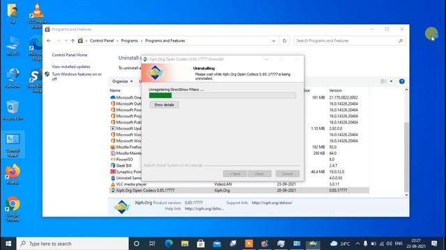
Task: Open Control Panel Home link
Action: 70,55
